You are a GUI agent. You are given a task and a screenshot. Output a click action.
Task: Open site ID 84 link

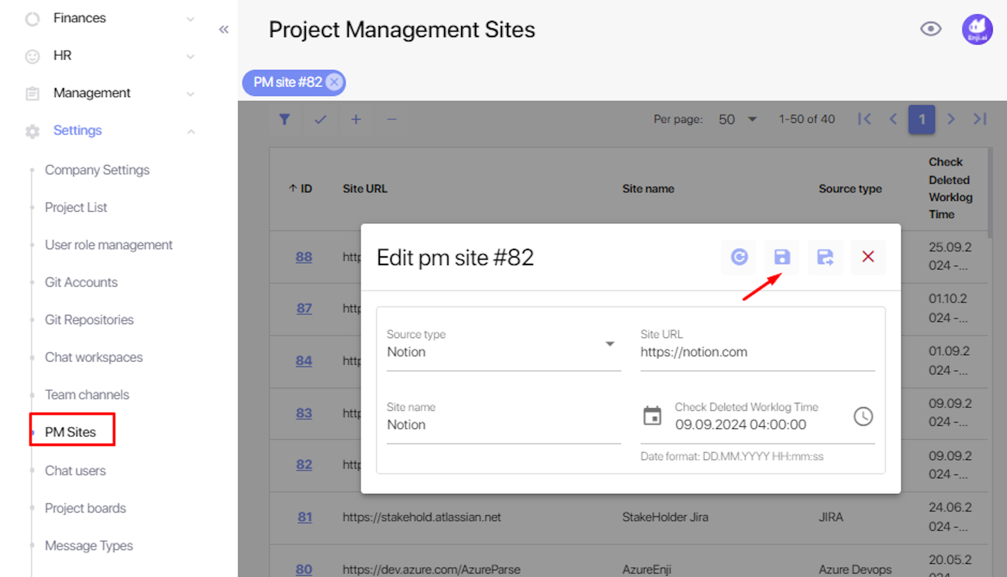coord(304,361)
